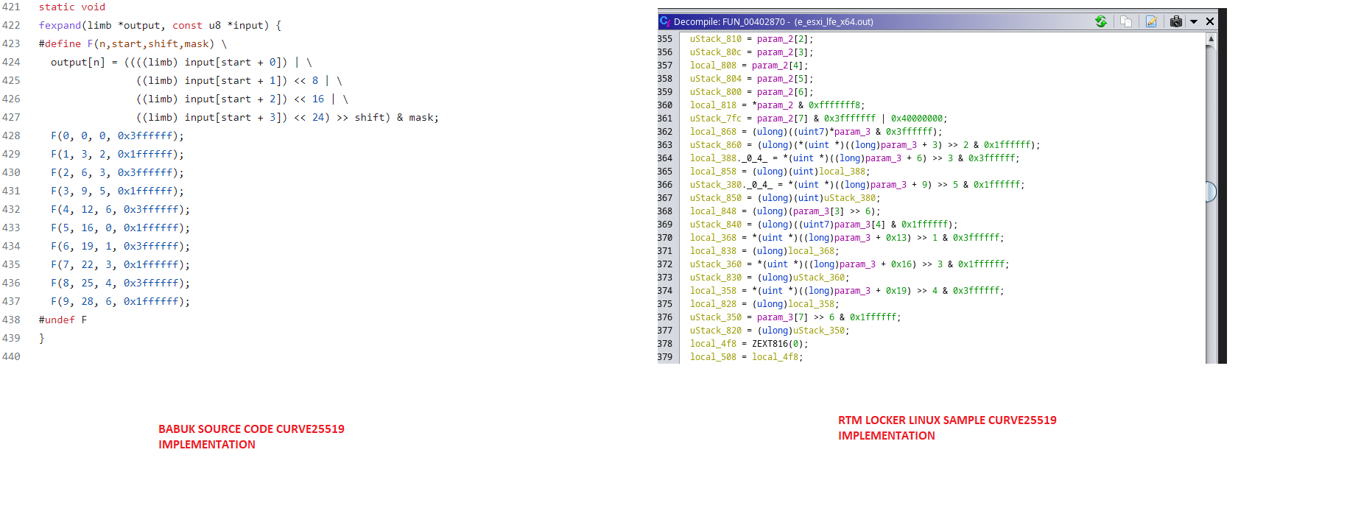
Task: Click the Decompile window title icon
Action: [665, 21]
